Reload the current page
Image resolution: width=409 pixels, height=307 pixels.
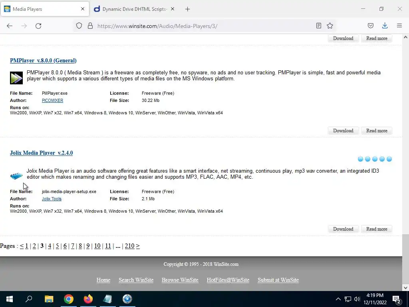[38, 26]
